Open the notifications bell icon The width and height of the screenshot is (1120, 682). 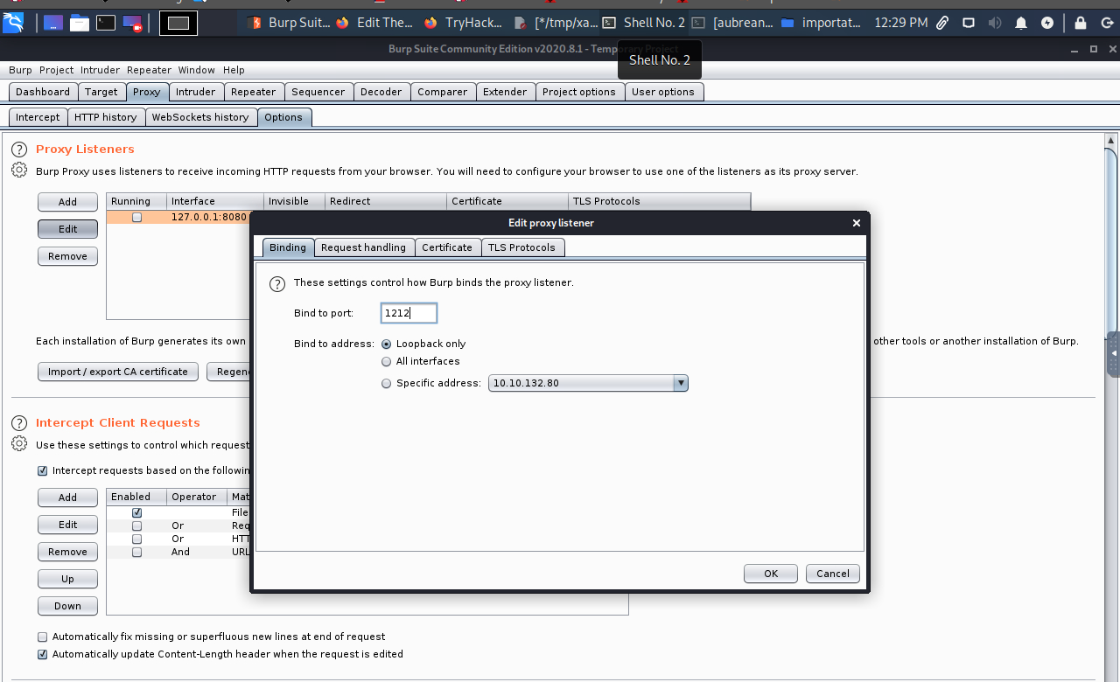pyautogui.click(x=1021, y=24)
